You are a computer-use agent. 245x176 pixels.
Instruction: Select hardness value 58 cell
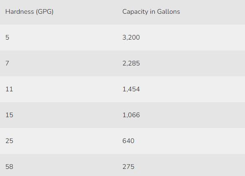(x=9, y=167)
